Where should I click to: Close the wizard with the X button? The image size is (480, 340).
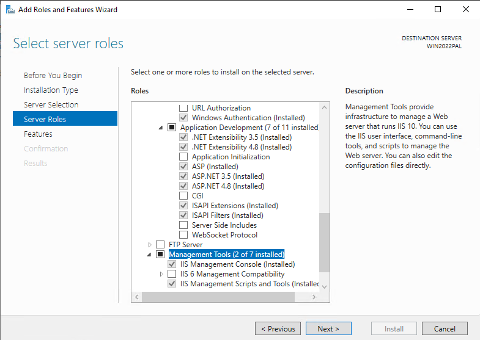(x=465, y=10)
